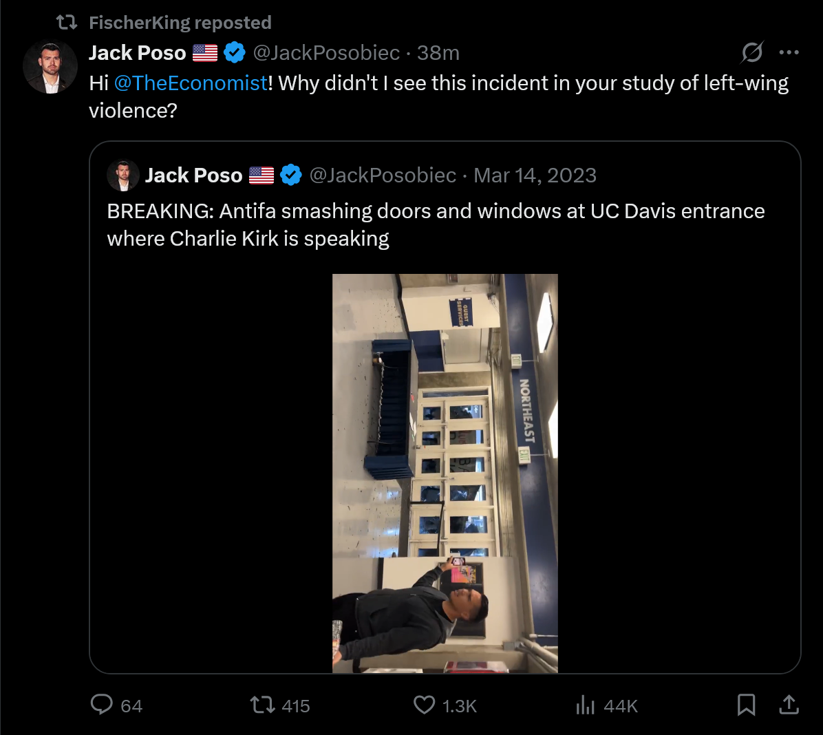Open the @TheEconomist mention link
The image size is (823, 735).
tap(191, 83)
